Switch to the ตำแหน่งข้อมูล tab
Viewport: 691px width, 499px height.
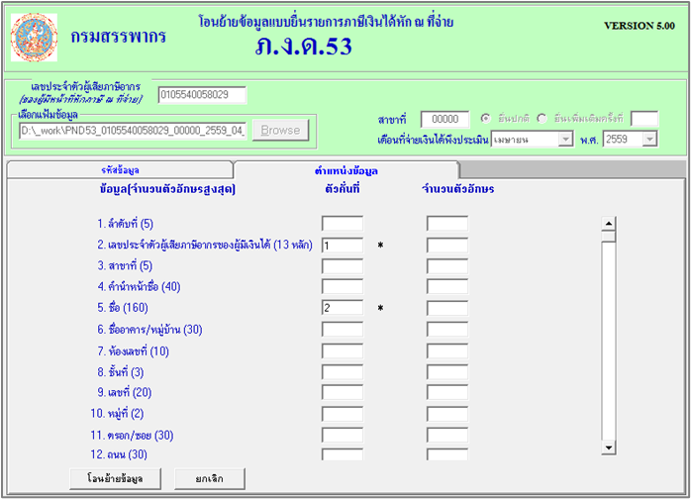point(346,170)
